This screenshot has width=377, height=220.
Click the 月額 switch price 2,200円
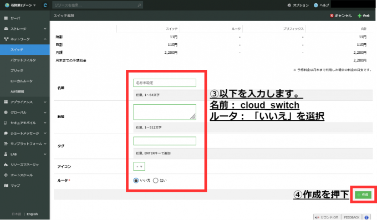(171, 53)
